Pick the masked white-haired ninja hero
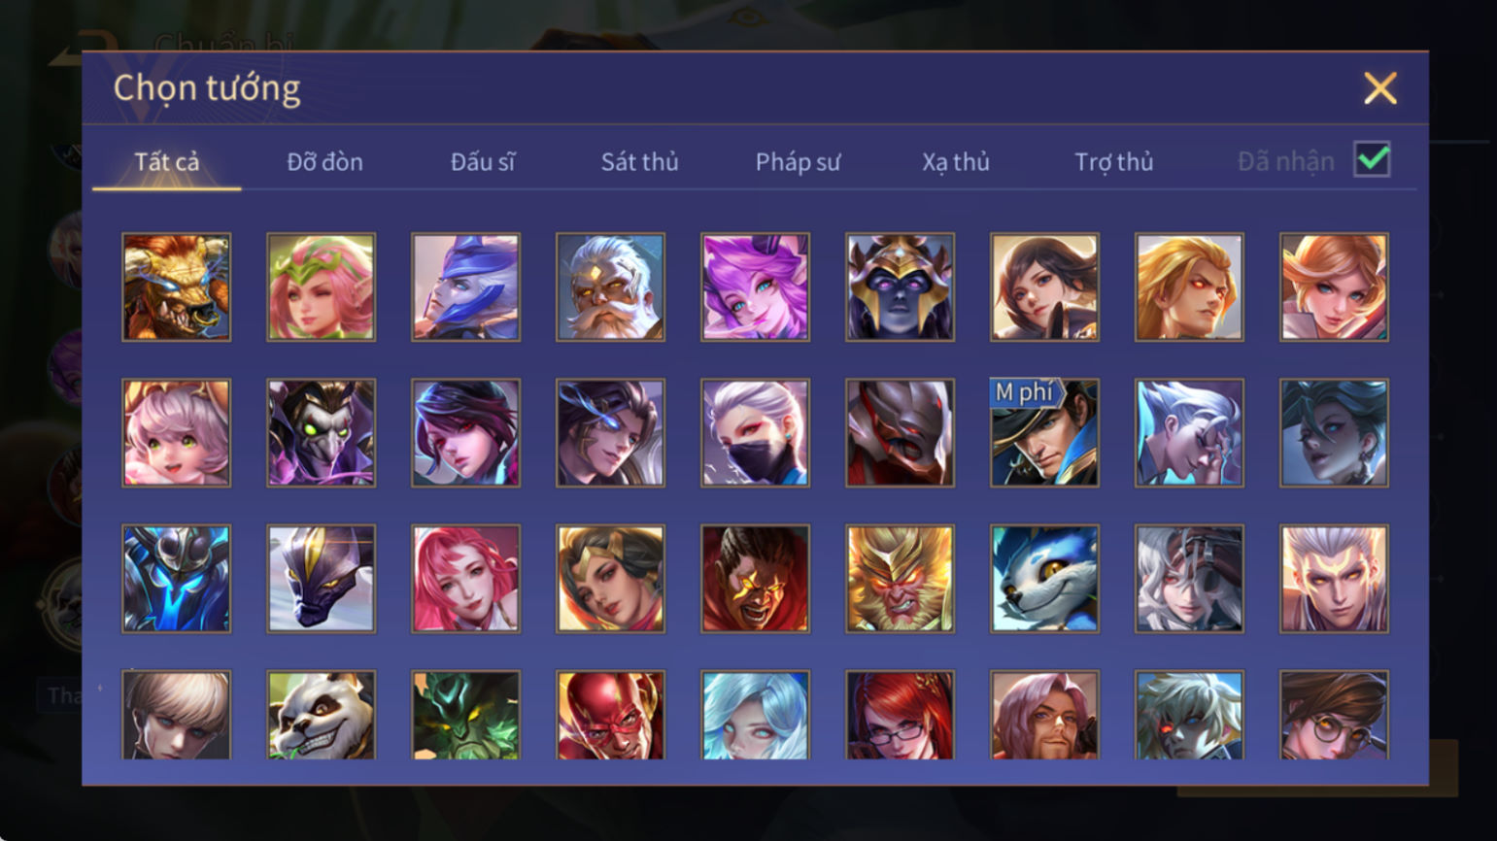Viewport: 1497px width, 841px height. pyautogui.click(x=755, y=432)
